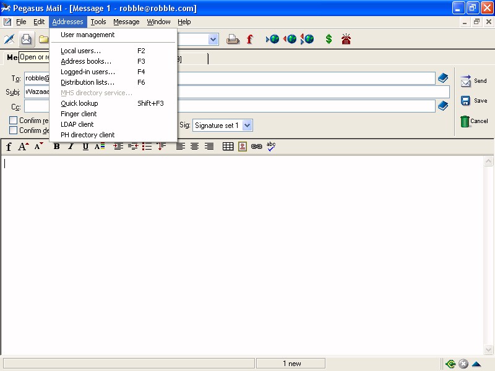Send the message with the Send button
The width and height of the screenshot is (495, 371).
point(473,81)
